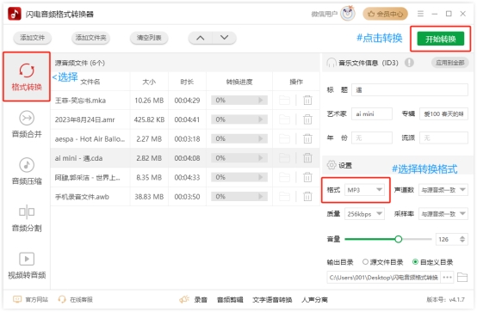Screen dimensions: 477x312
Task: Select 视频转音频 video to audio
Action: [27, 266]
